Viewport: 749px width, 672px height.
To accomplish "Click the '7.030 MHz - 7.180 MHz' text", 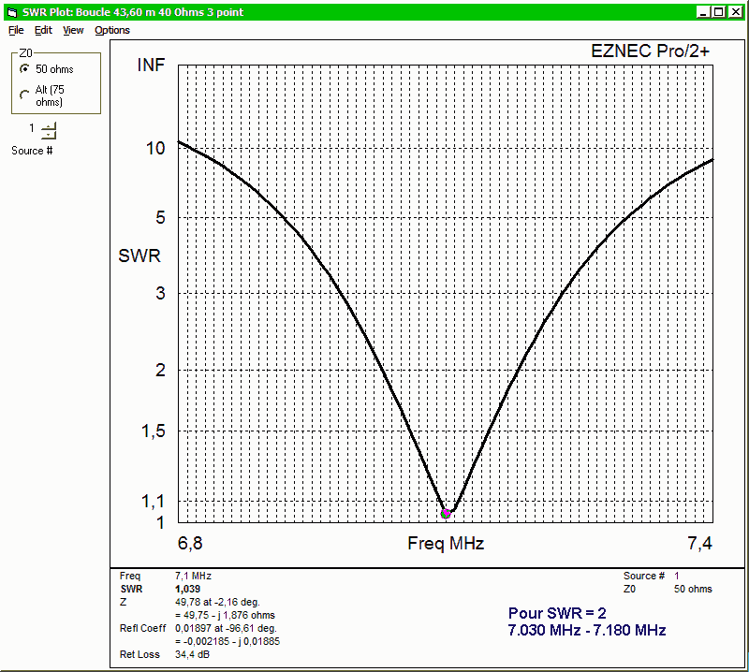I will (587, 630).
